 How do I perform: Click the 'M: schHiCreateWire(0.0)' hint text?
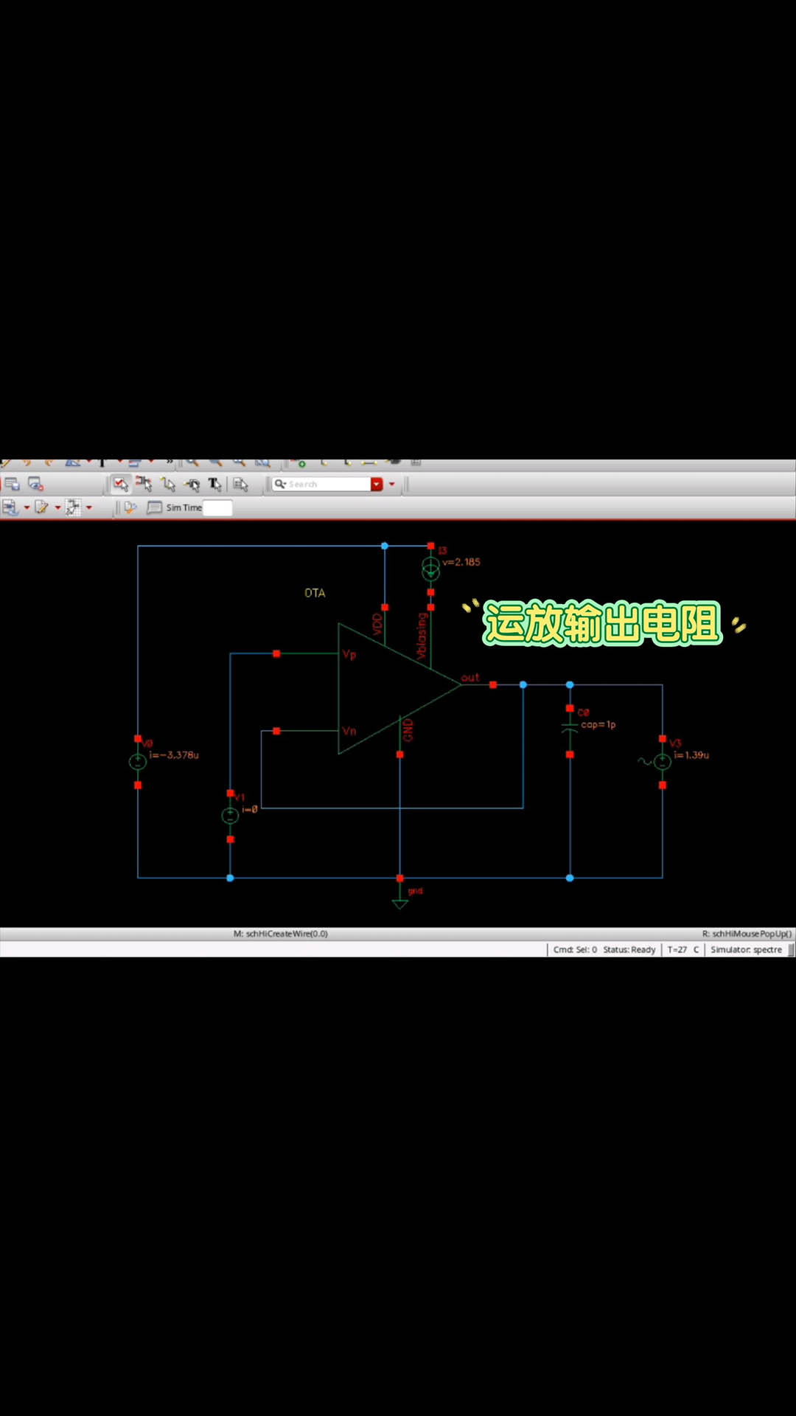281,934
